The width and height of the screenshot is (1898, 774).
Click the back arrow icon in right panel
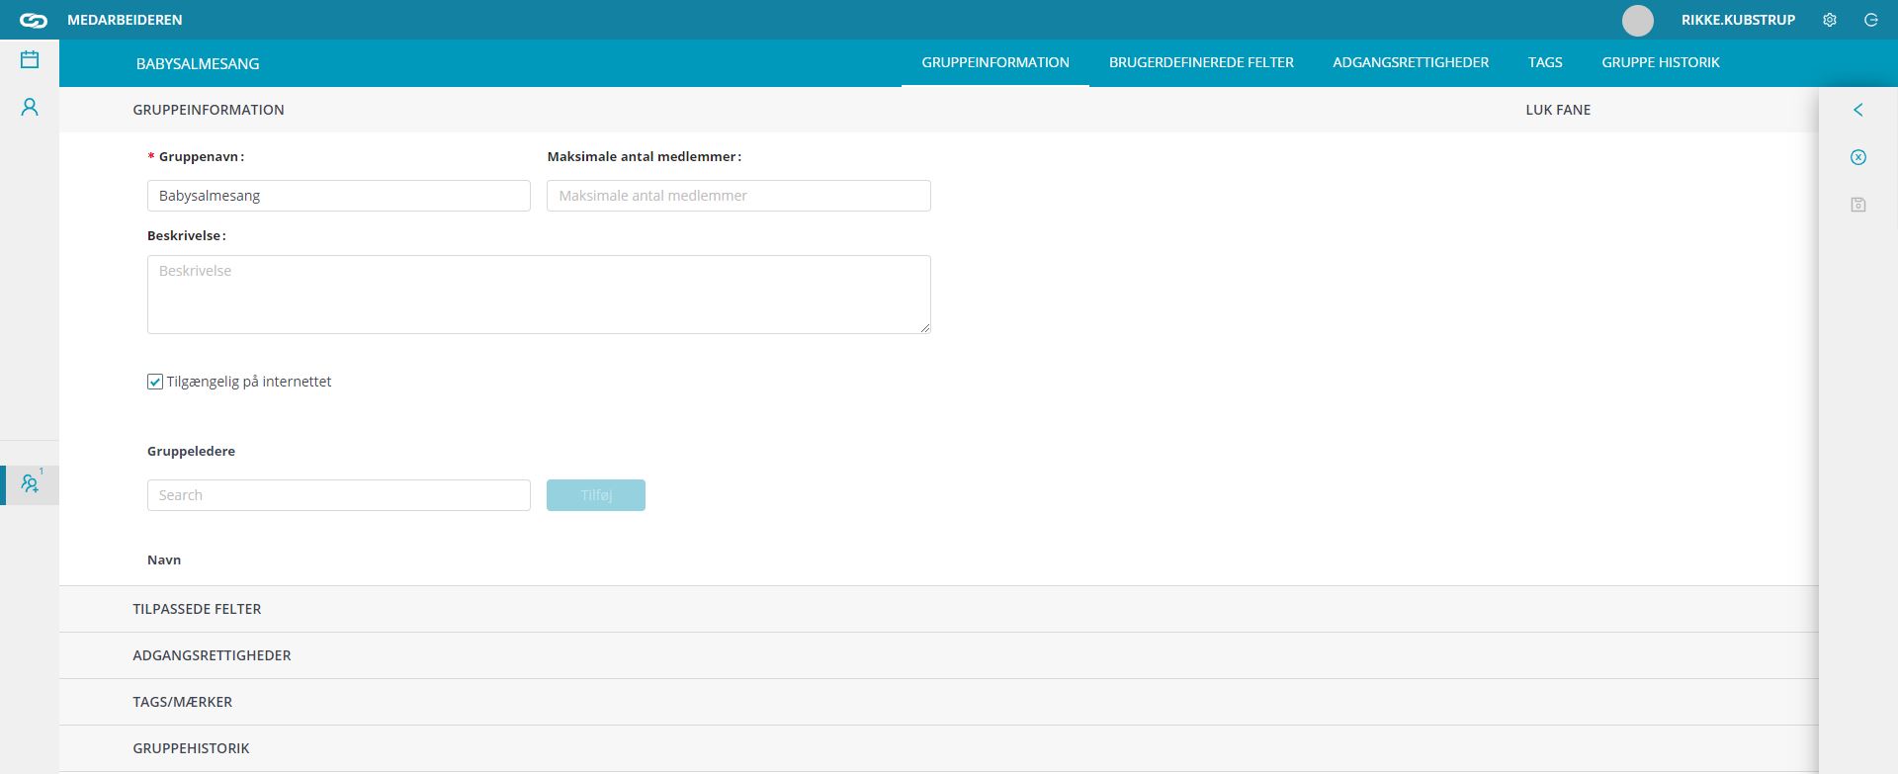tap(1857, 110)
